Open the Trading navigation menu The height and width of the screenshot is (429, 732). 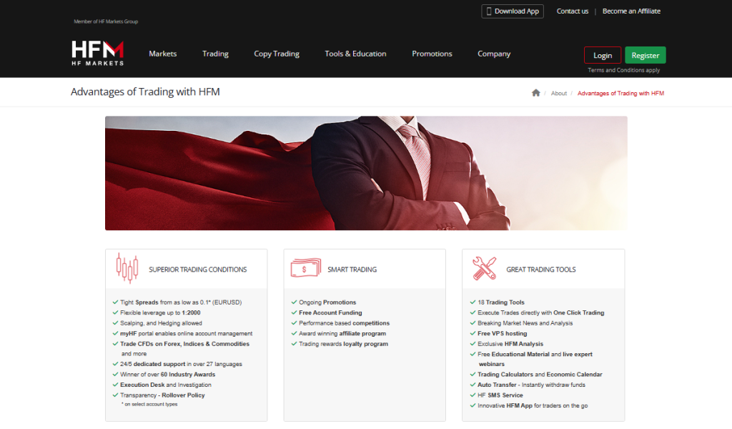click(215, 54)
